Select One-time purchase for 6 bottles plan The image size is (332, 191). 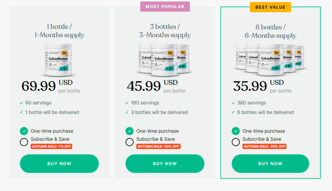click(x=236, y=131)
